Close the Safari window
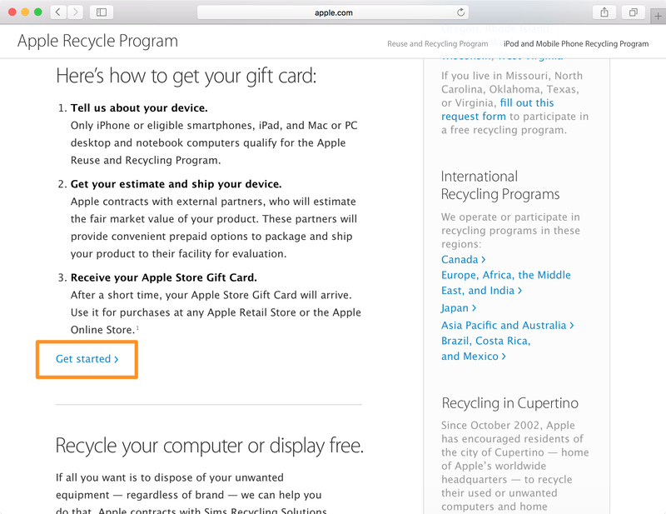This screenshot has height=514, width=666. click(12, 12)
